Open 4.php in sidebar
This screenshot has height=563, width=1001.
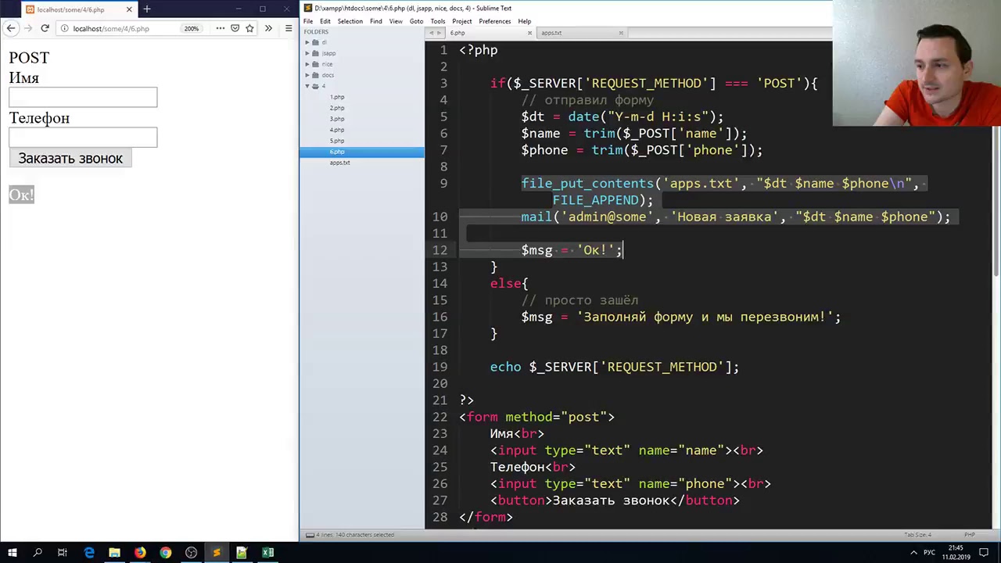337,130
